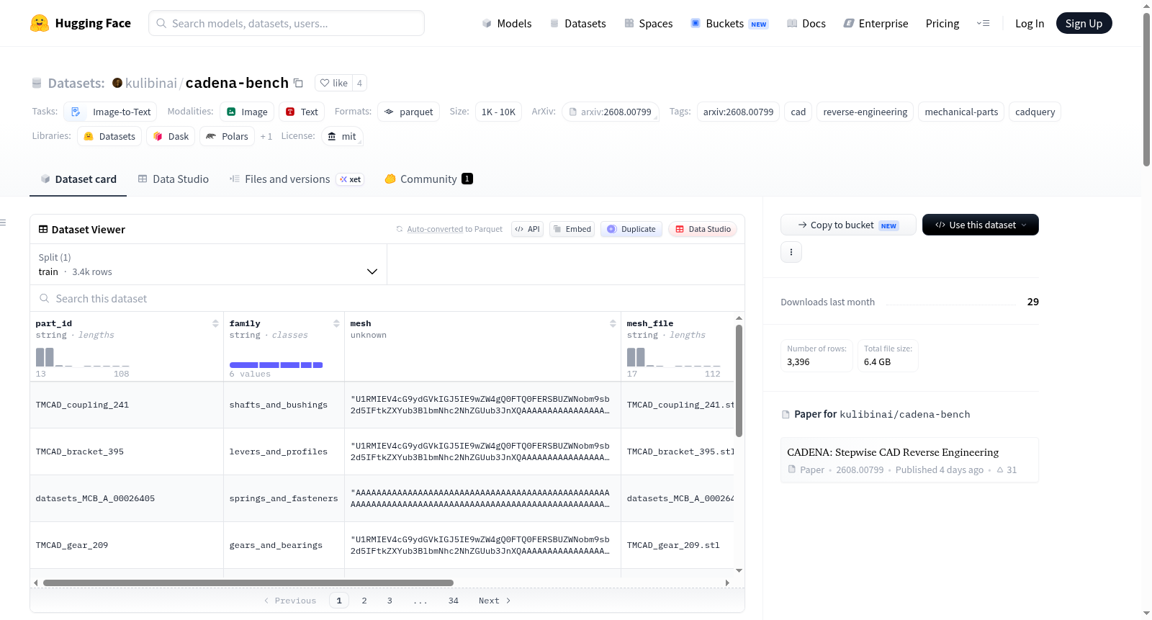Image resolution: width=1152 pixels, height=620 pixels.
Task: Open the CADENA paper title link
Action: pyautogui.click(x=893, y=452)
